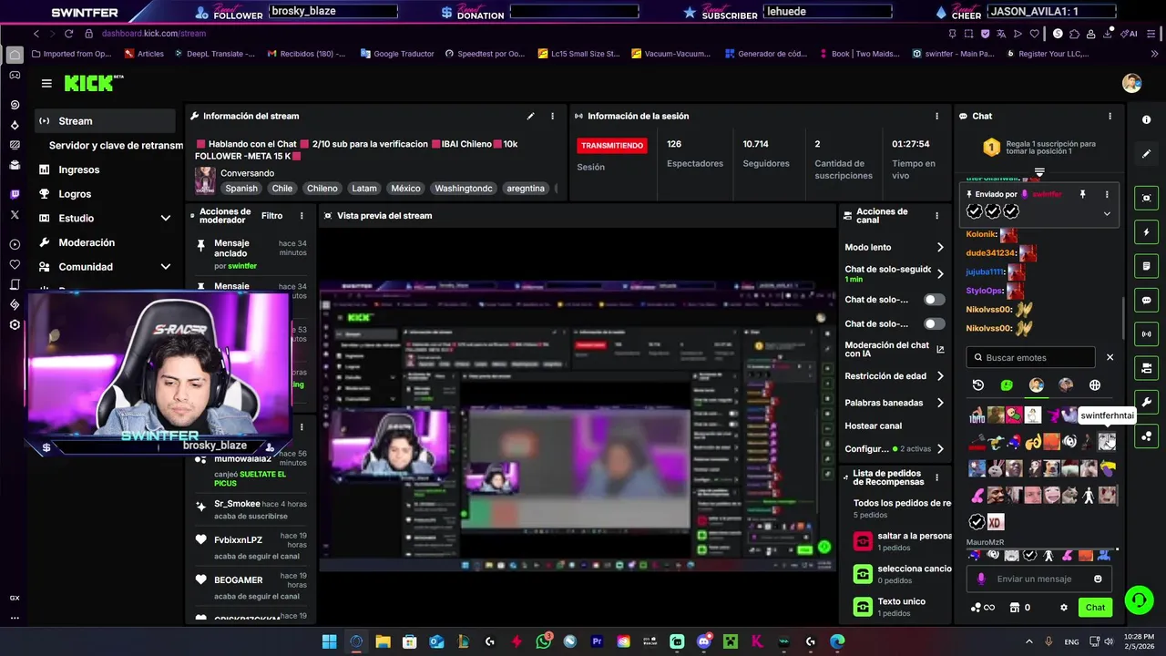Screen dimensions: 1166x656
Task: Click the Chile stream tag
Action: [282, 189]
